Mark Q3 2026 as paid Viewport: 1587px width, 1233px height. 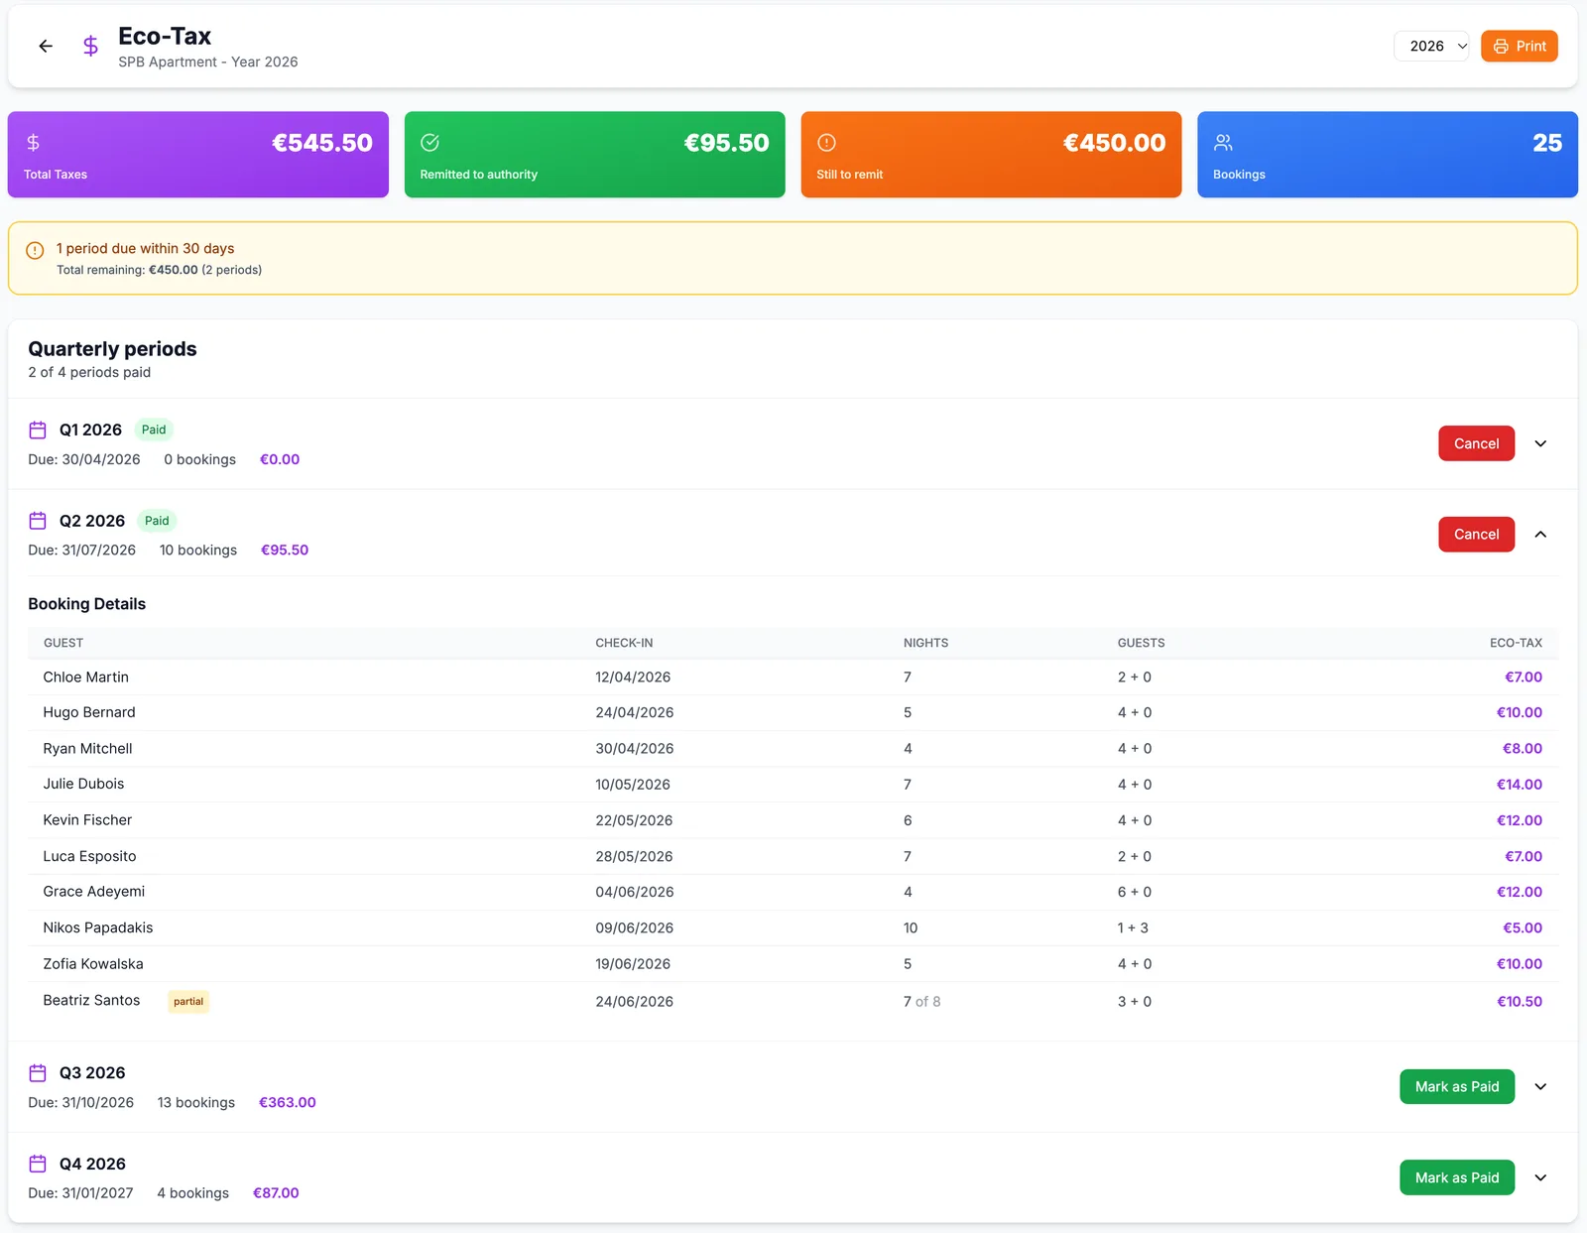(1457, 1087)
